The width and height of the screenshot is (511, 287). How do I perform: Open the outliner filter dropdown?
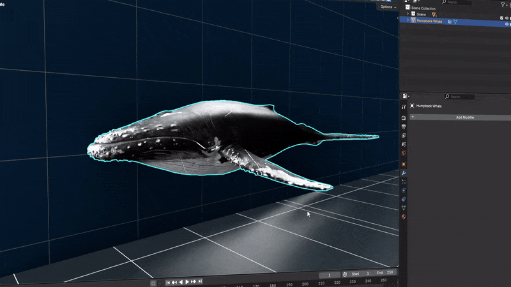pos(504,4)
